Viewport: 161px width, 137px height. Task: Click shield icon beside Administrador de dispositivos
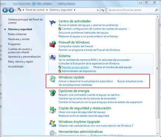coord(60,71)
